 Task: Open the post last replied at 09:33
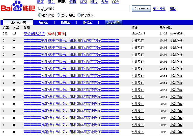coord(71,111)
